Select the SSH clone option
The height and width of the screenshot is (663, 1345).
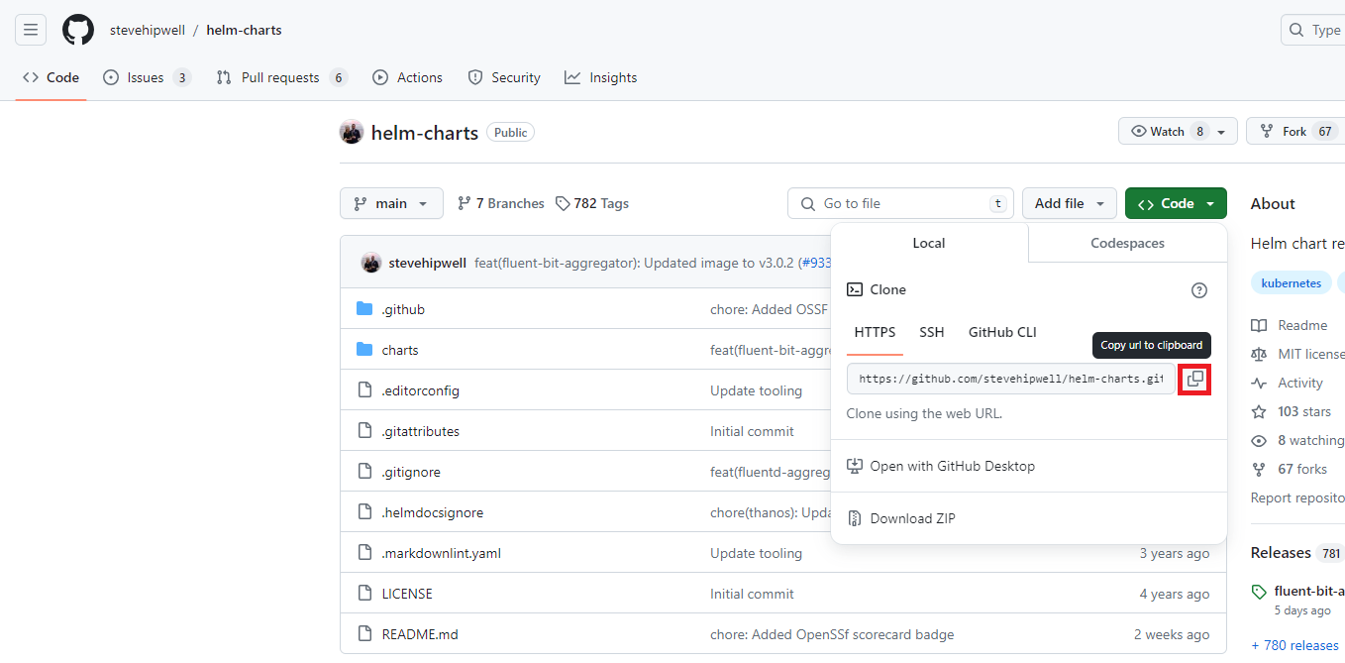point(931,332)
